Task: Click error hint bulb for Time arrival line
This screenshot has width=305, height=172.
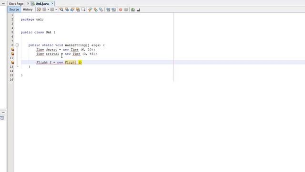Action: pyautogui.click(x=12, y=54)
